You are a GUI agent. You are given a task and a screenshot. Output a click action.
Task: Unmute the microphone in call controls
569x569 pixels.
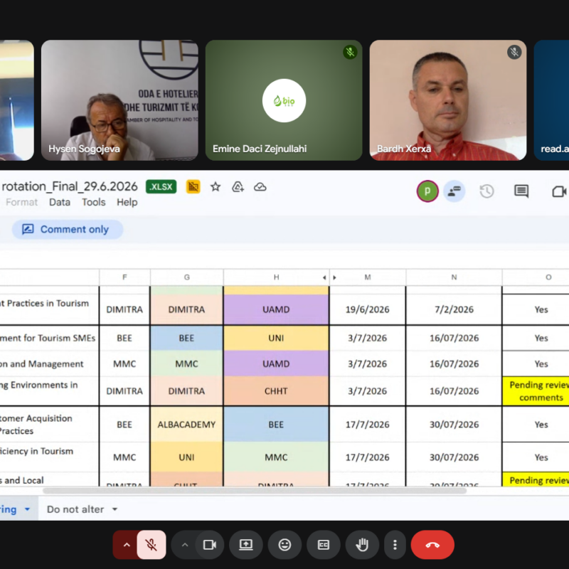151,545
